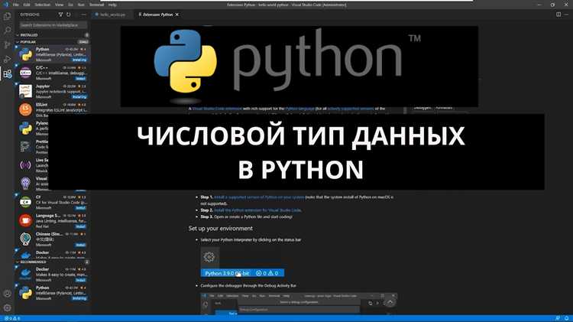Open the Python 3.9.0 interpreter image
Screen dimensions: 573x322
242,262
